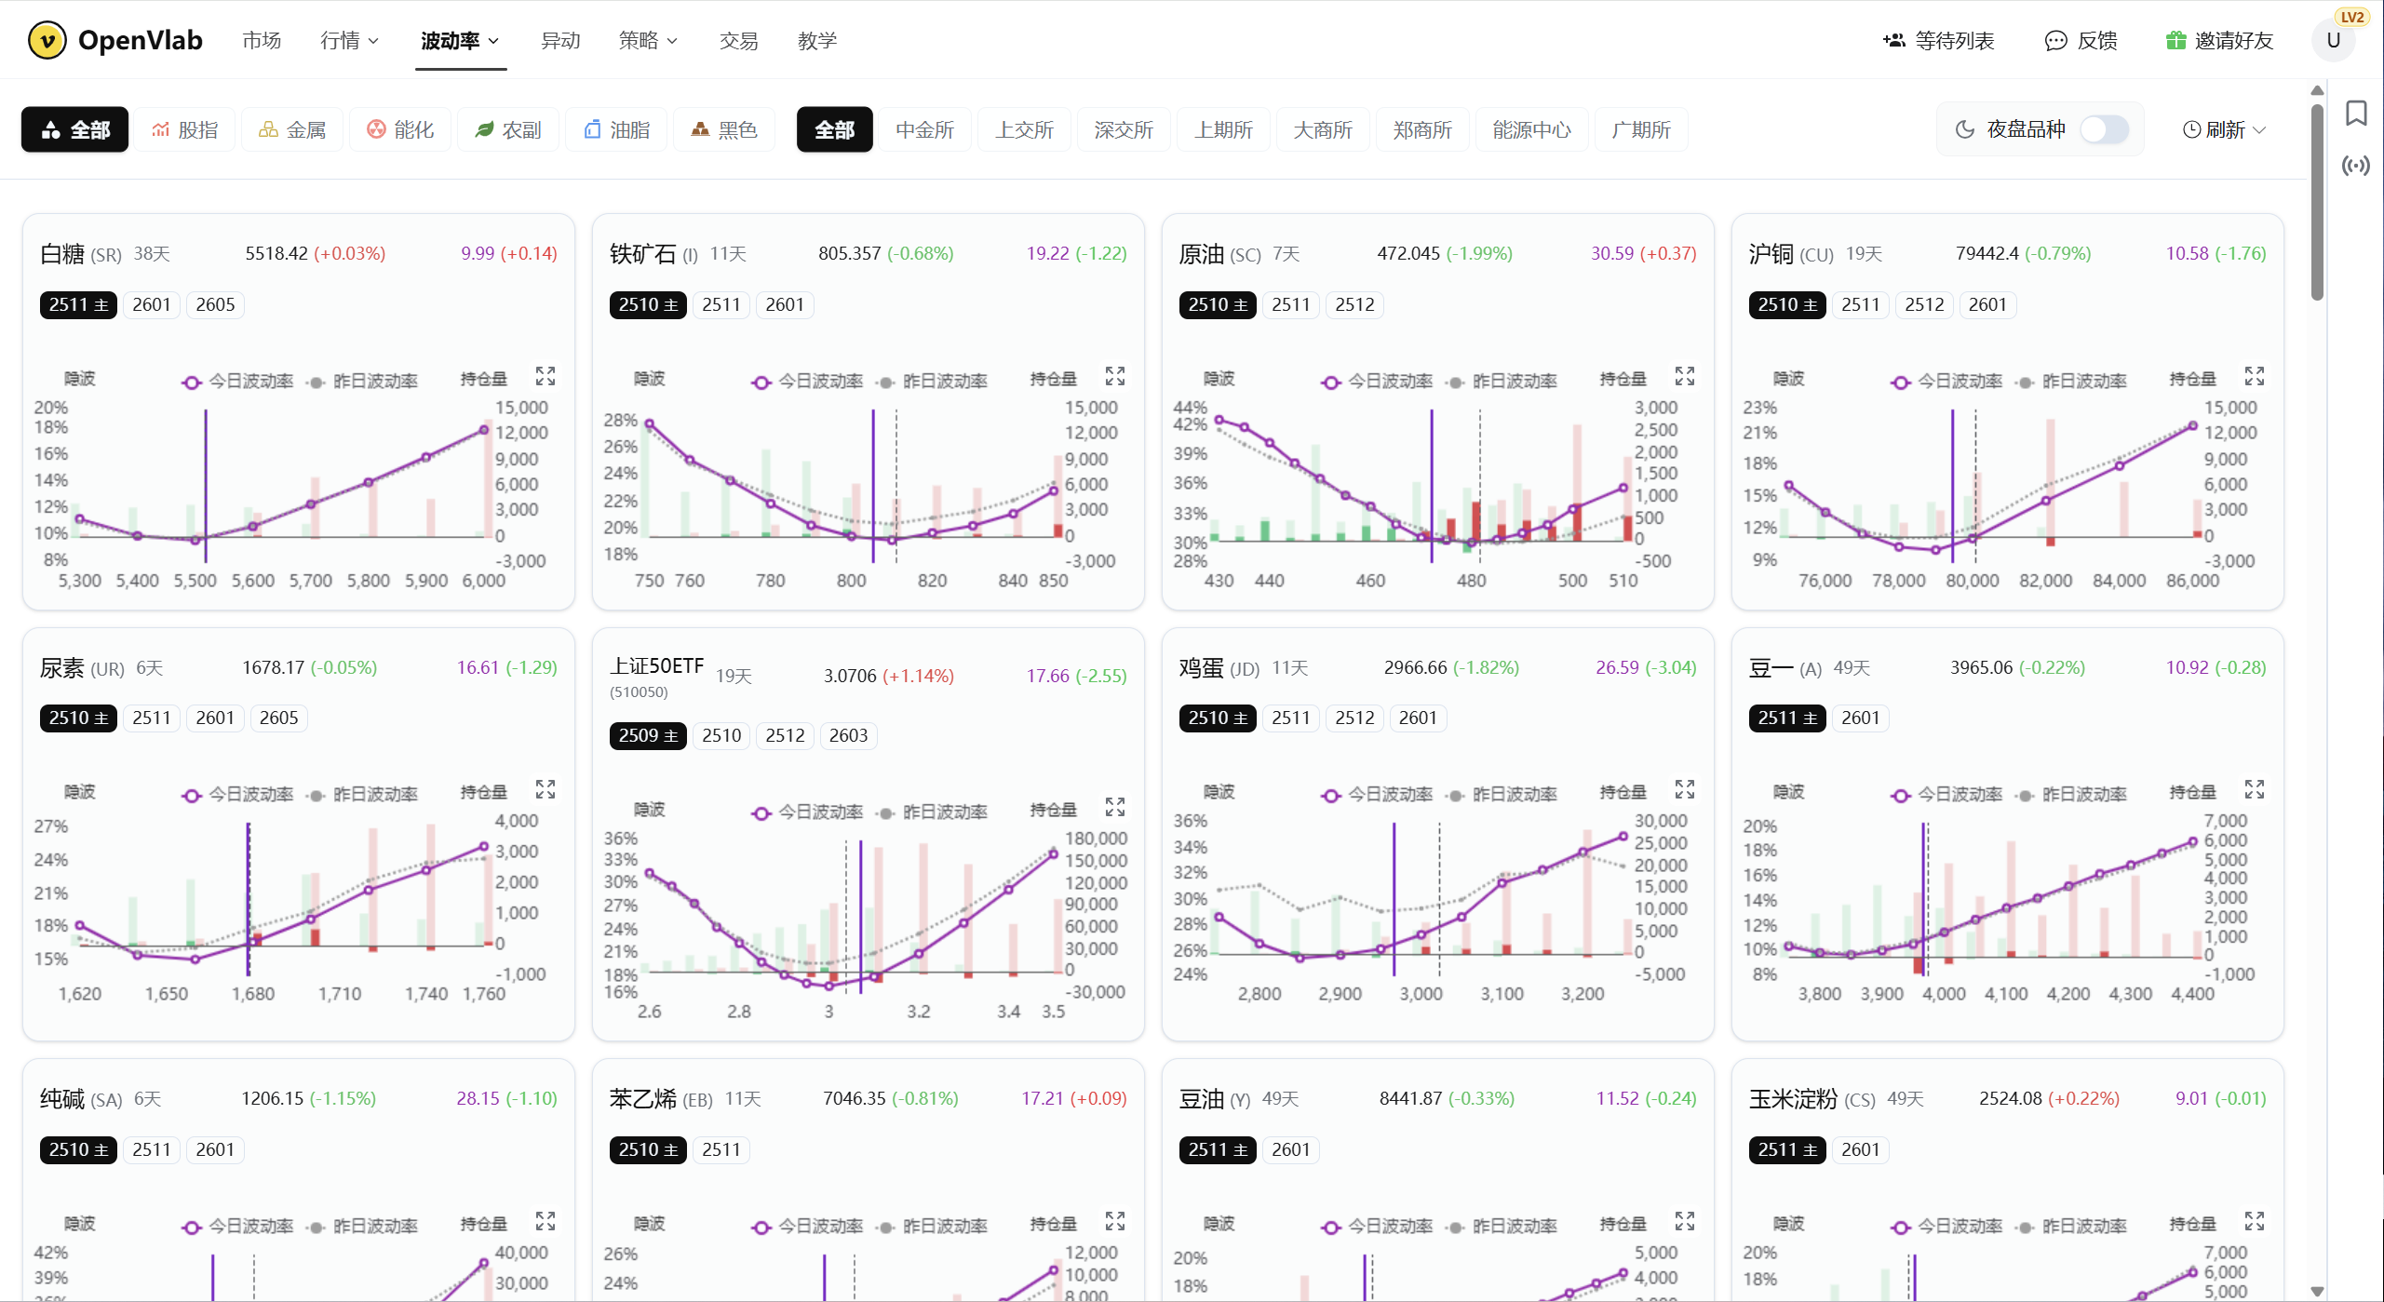Expand the 原油 chart to fullscreen

1685,376
